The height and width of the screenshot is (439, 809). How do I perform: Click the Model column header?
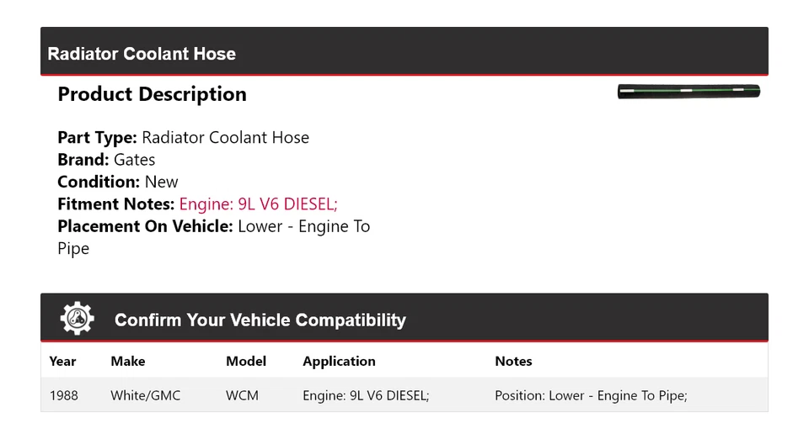coord(246,361)
